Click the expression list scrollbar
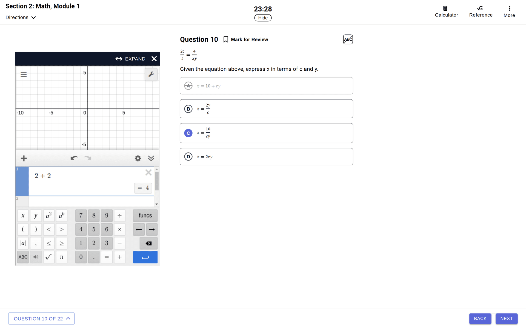Image resolution: width=526 pixels, height=329 pixels. [x=157, y=181]
